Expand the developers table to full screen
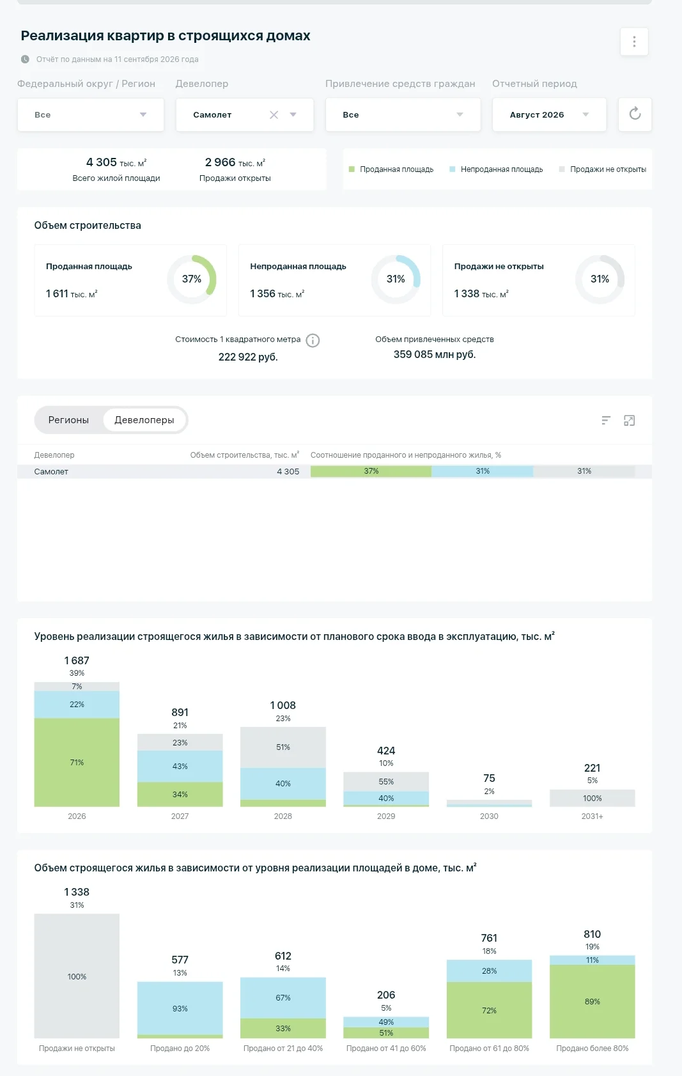Viewport: 682px width, 1076px height. click(x=629, y=420)
